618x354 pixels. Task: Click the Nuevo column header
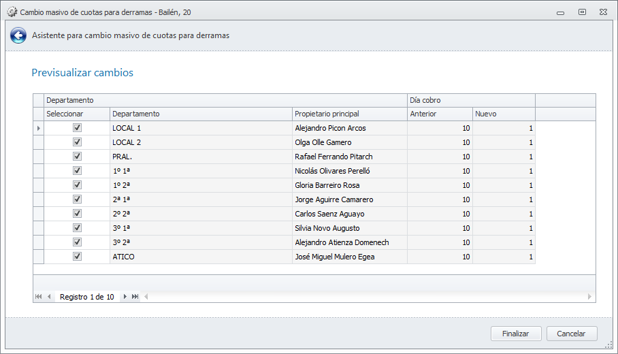pos(504,114)
